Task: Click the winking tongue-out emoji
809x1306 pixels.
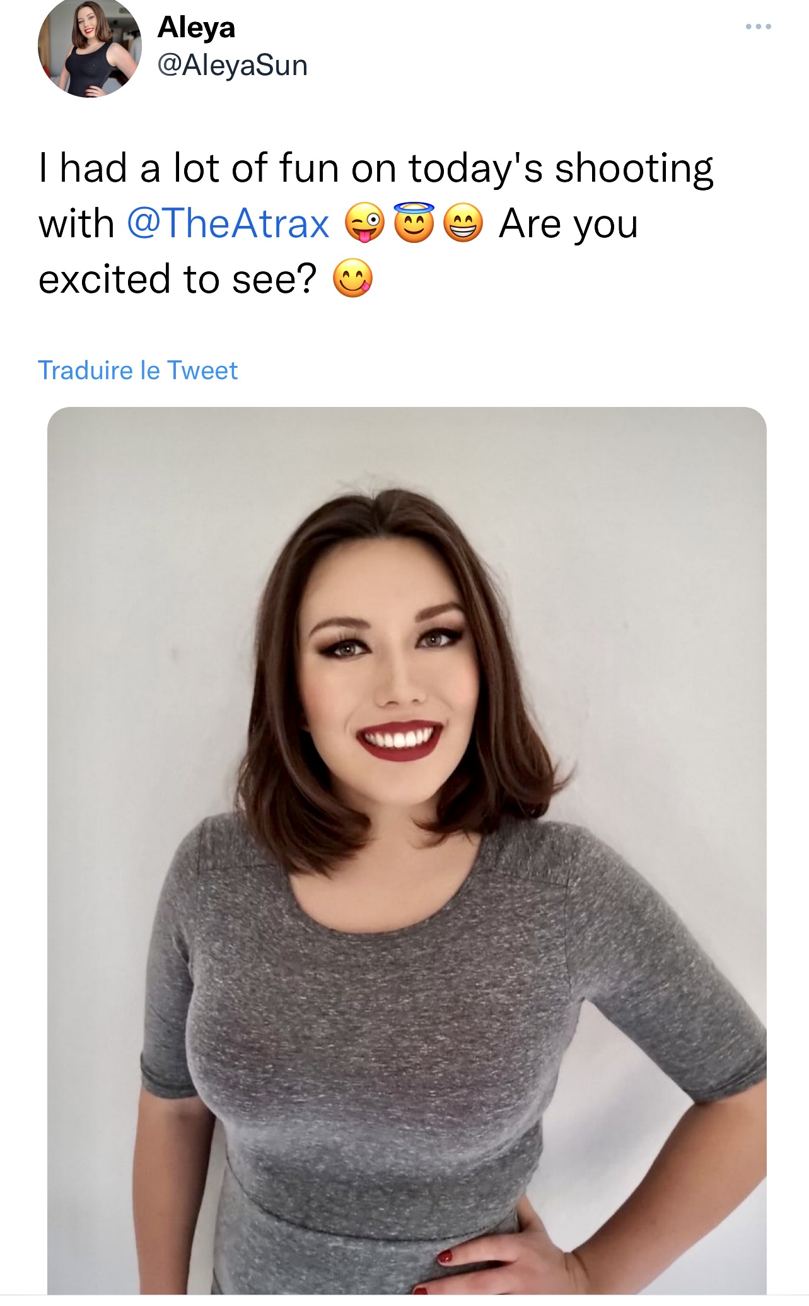Action: 364,225
